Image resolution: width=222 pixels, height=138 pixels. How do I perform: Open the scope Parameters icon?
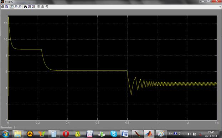pyautogui.click(x=7, y=7)
